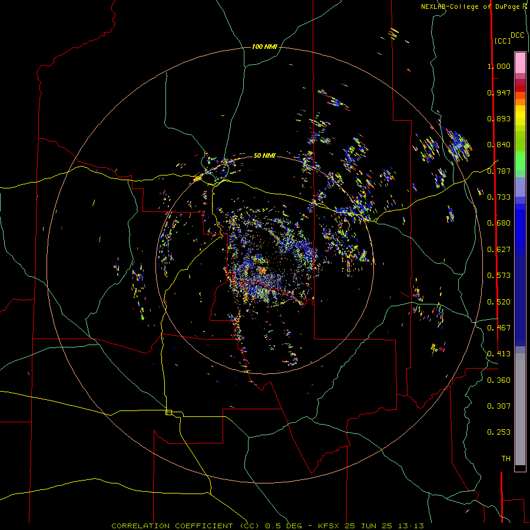Click the 0.680 legend value
This screenshot has width=530, height=530.
[499, 223]
